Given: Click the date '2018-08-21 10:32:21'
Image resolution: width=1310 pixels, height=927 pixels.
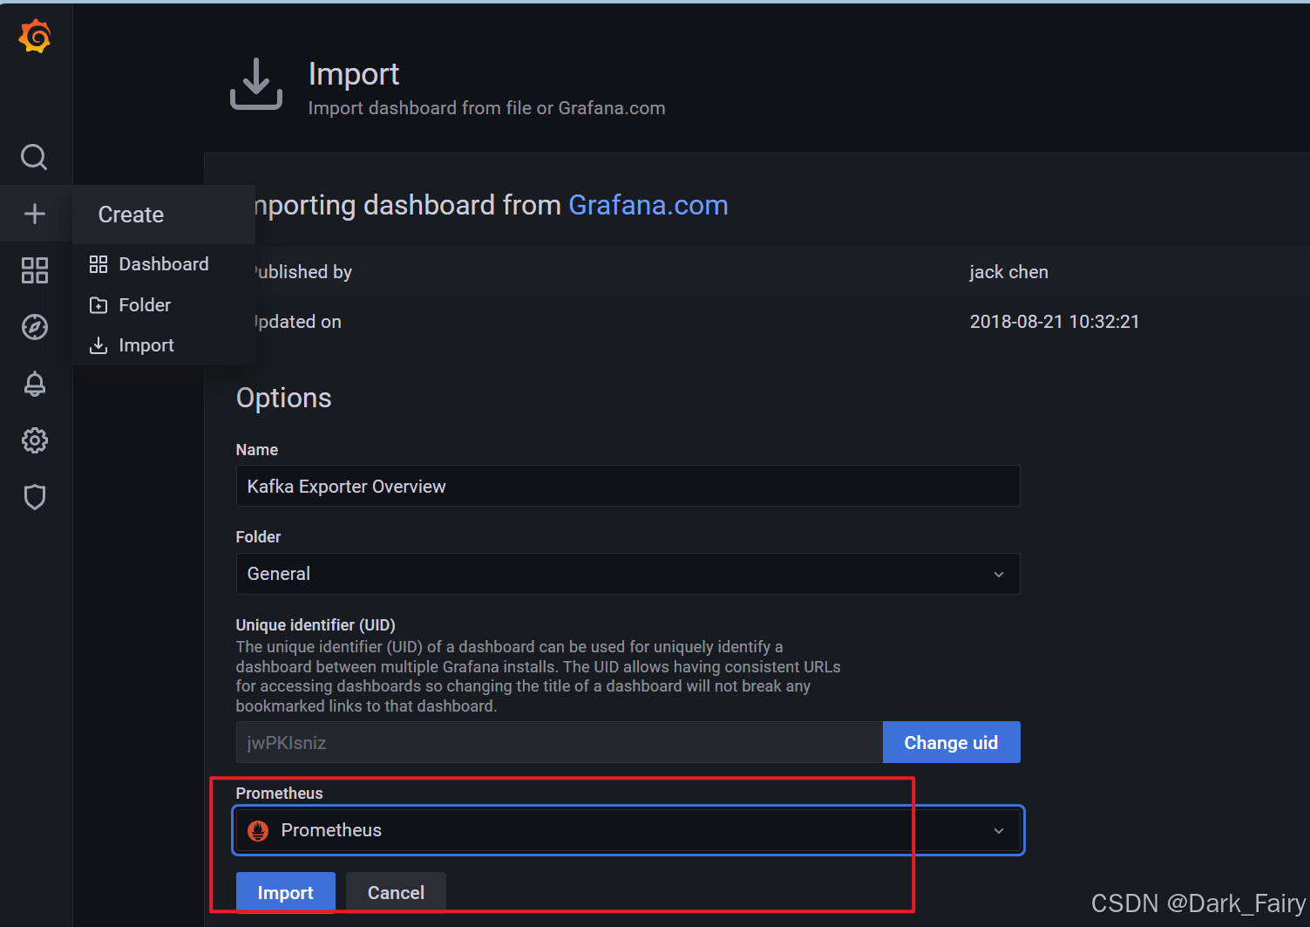Looking at the screenshot, I should coord(1055,322).
